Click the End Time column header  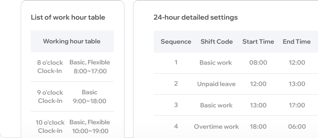point(297,42)
